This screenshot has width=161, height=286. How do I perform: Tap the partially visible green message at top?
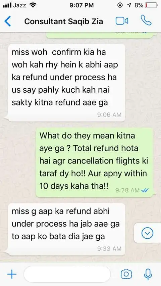point(99,35)
